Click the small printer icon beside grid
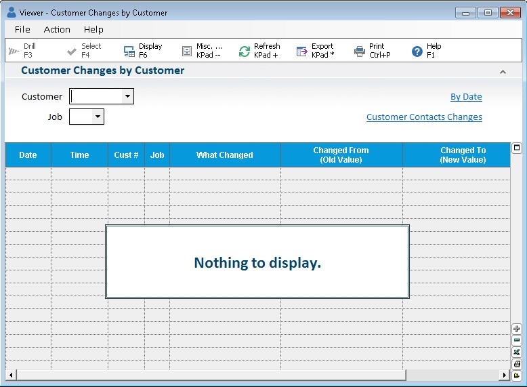The height and width of the screenshot is (387, 527). (517, 364)
